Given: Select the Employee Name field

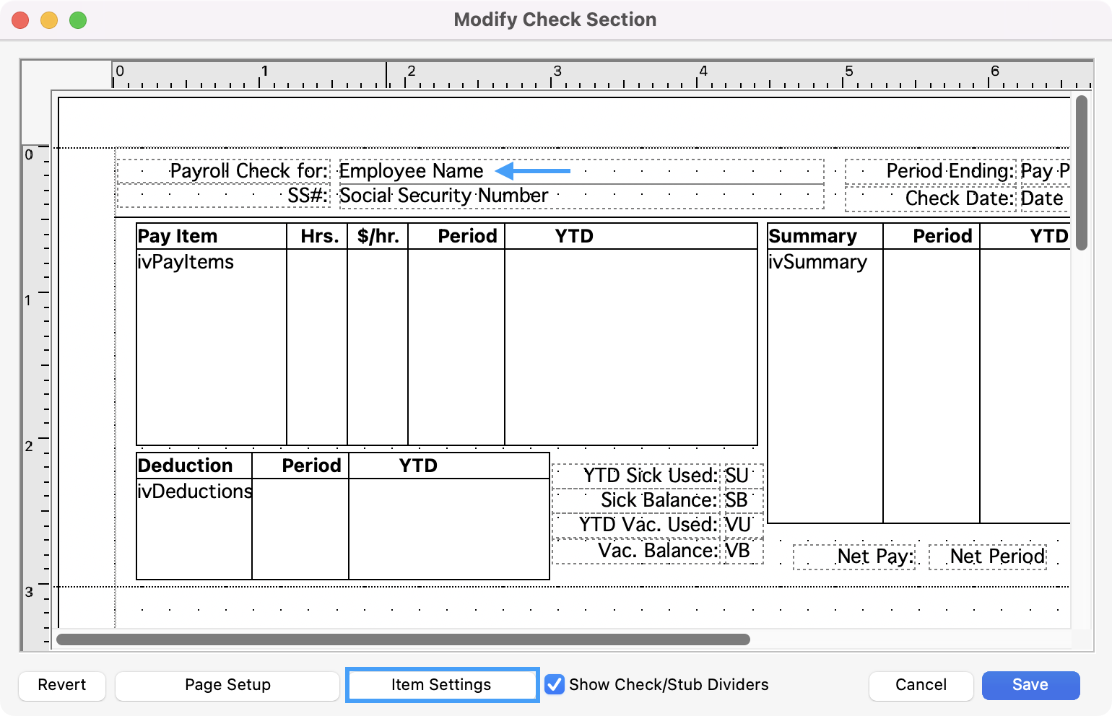Looking at the screenshot, I should tap(412, 171).
